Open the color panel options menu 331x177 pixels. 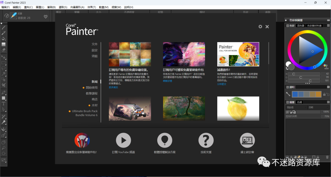click(328, 25)
